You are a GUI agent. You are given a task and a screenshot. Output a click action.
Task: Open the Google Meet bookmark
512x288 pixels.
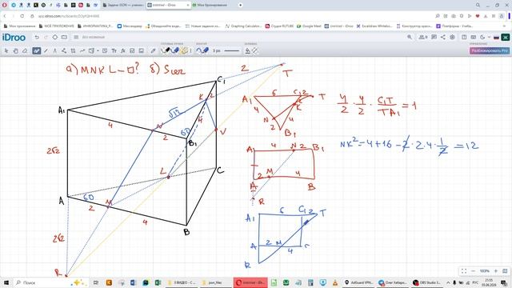[309, 26]
